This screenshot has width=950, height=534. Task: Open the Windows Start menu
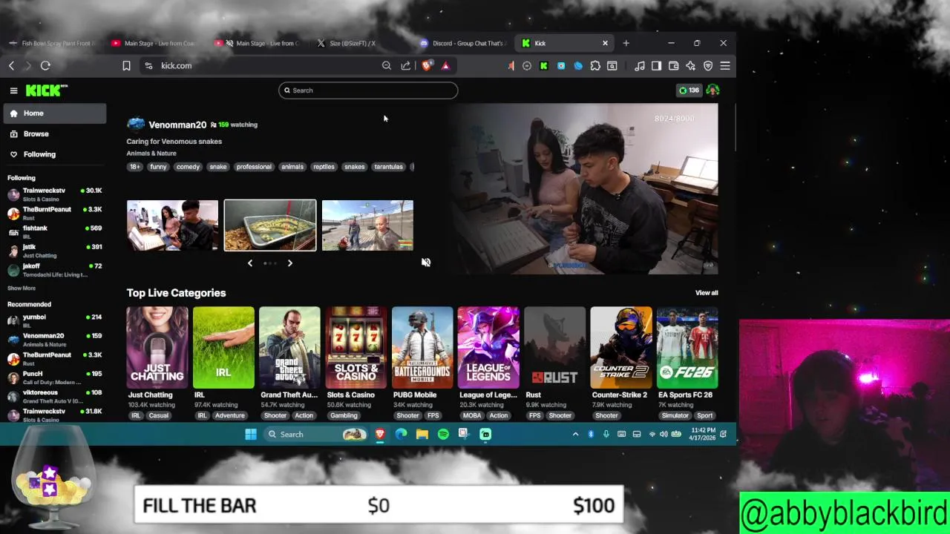pos(251,435)
